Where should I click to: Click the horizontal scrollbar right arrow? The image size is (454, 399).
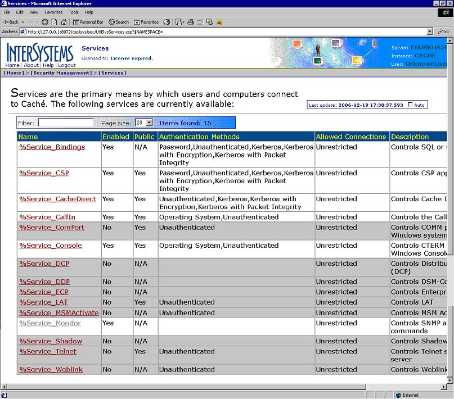pos(444,387)
